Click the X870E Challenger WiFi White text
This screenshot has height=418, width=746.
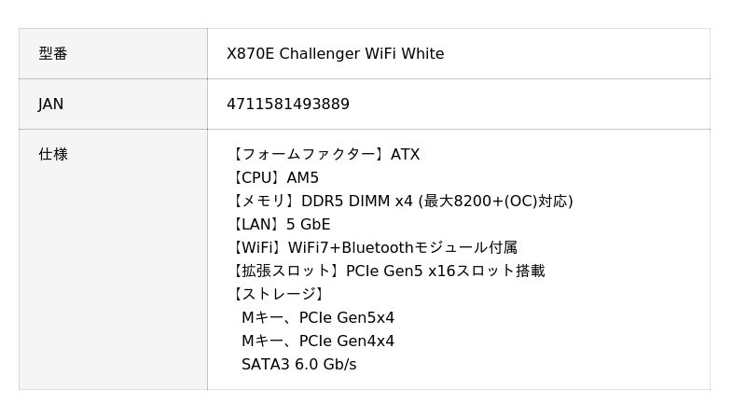pyautogui.click(x=335, y=54)
